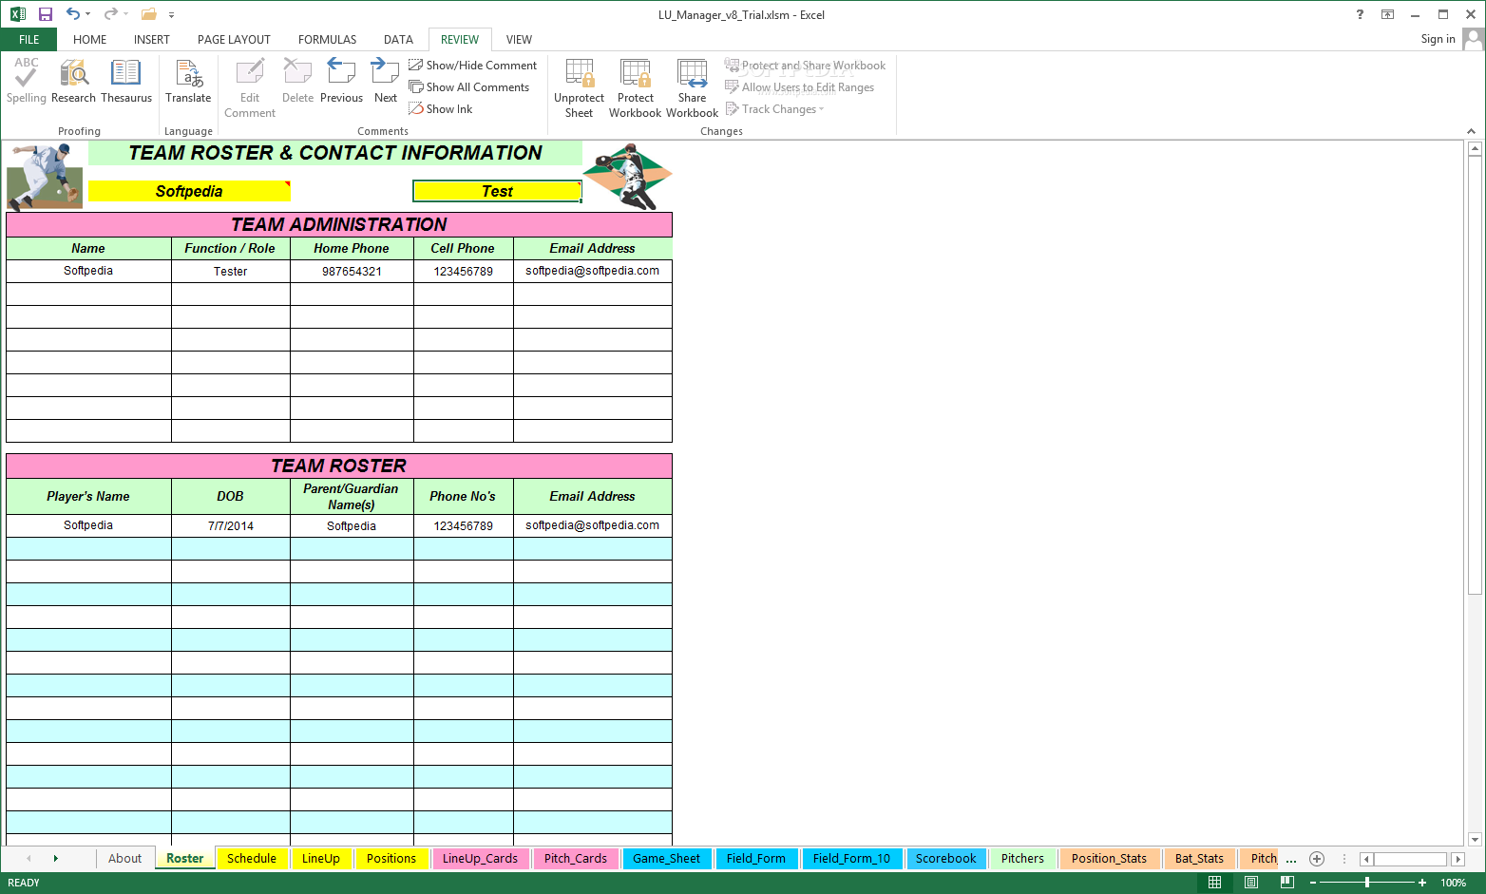Open the Pitch_Cards sheet tab

[575, 858]
